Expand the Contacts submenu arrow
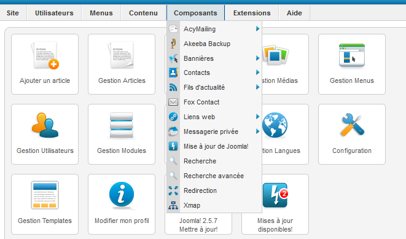The image size is (406, 239). point(257,72)
